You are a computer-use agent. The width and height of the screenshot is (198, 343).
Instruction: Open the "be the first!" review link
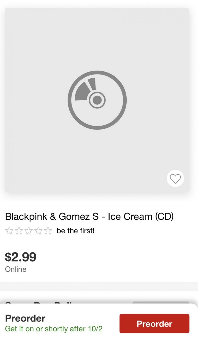pyautogui.click(x=76, y=231)
